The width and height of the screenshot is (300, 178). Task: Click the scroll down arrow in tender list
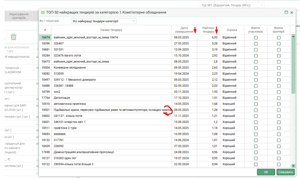click(293, 166)
